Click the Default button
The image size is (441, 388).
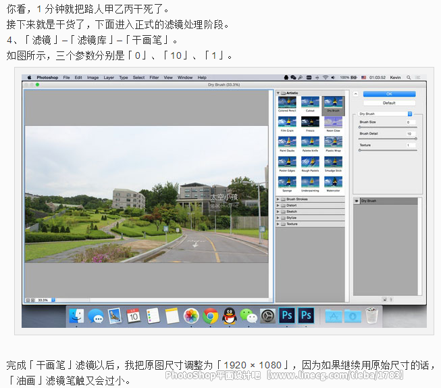[389, 103]
